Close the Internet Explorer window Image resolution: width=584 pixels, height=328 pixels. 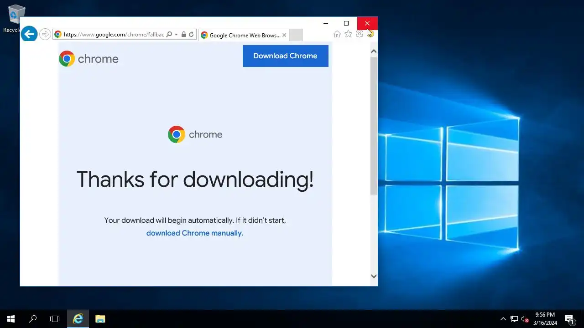[x=367, y=23]
